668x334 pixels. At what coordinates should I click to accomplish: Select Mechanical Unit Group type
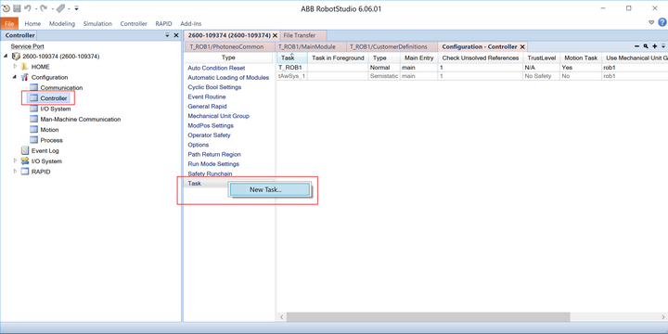(219, 116)
